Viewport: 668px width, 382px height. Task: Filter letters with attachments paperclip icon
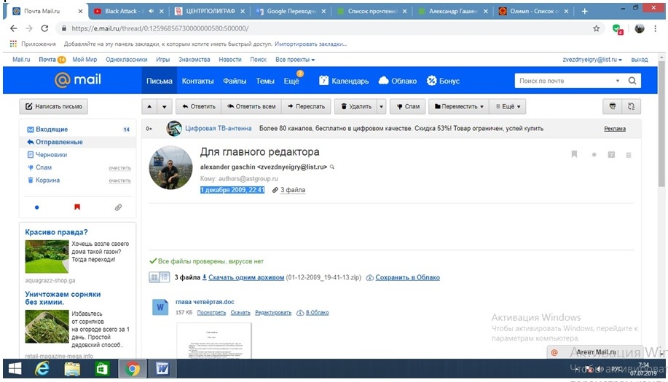(118, 207)
